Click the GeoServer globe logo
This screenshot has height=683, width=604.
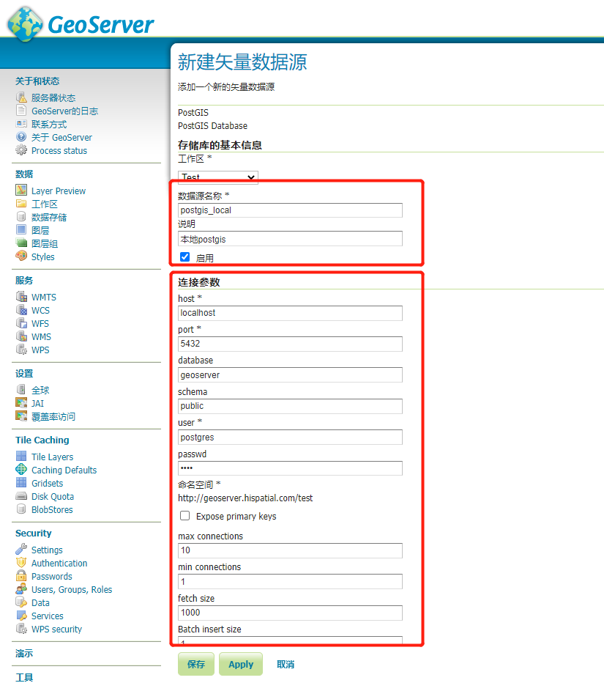pyautogui.click(x=25, y=24)
